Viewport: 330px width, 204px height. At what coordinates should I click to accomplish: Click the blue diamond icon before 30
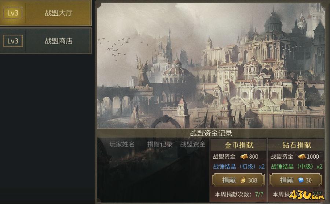[301, 180]
